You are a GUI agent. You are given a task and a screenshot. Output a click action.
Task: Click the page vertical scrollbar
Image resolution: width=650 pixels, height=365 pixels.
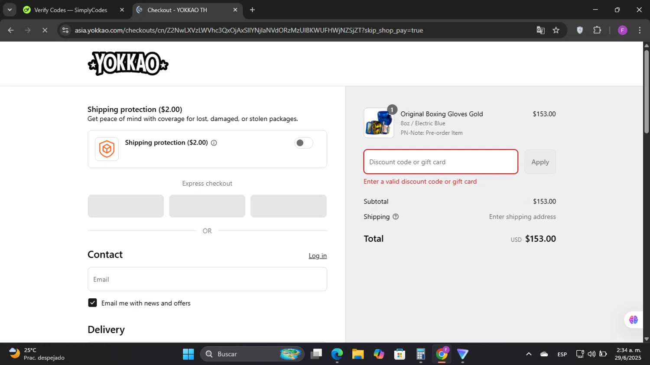click(647, 92)
